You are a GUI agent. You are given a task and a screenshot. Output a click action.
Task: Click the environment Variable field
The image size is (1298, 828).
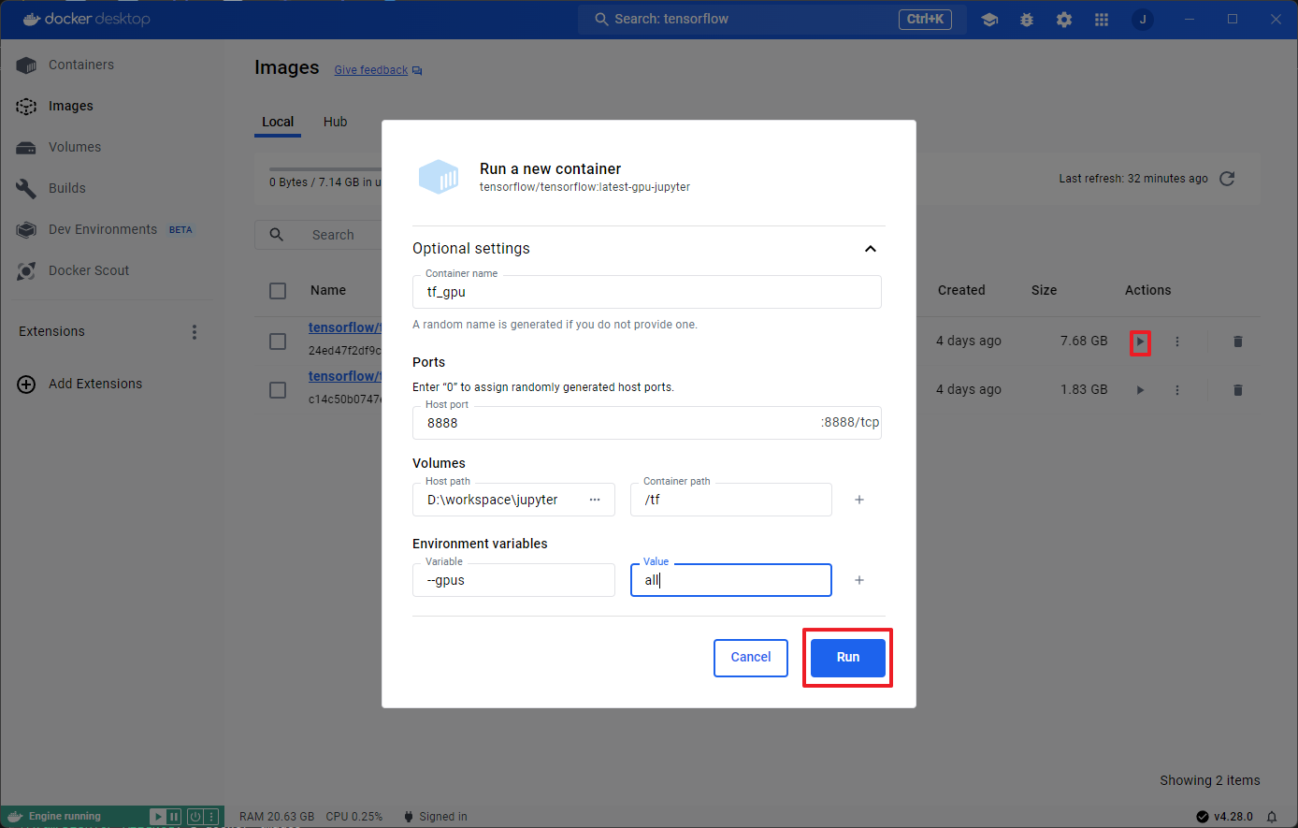click(x=513, y=580)
